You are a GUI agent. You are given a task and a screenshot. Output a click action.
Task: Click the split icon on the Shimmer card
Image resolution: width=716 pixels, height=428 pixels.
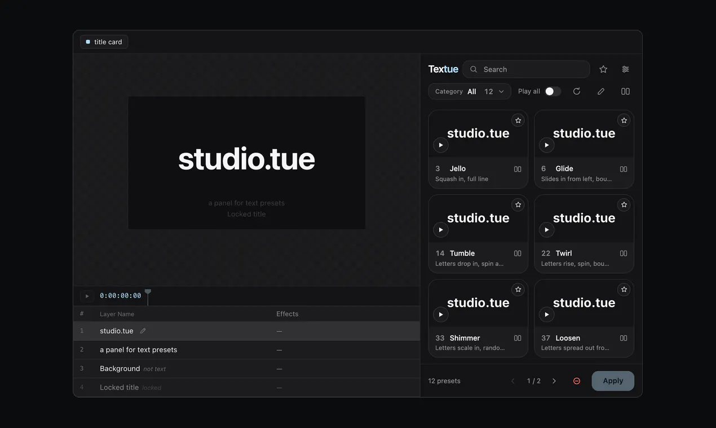coord(518,338)
